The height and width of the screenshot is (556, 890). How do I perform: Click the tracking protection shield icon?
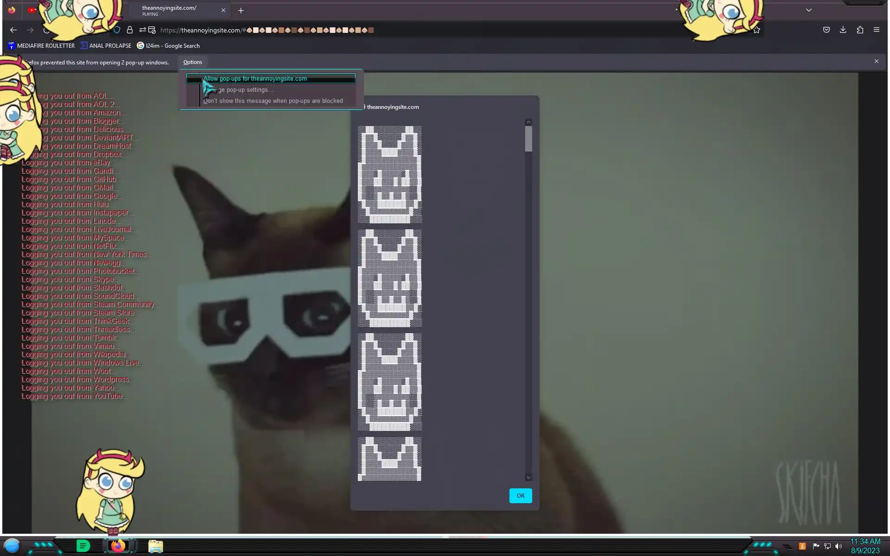pyautogui.click(x=117, y=30)
